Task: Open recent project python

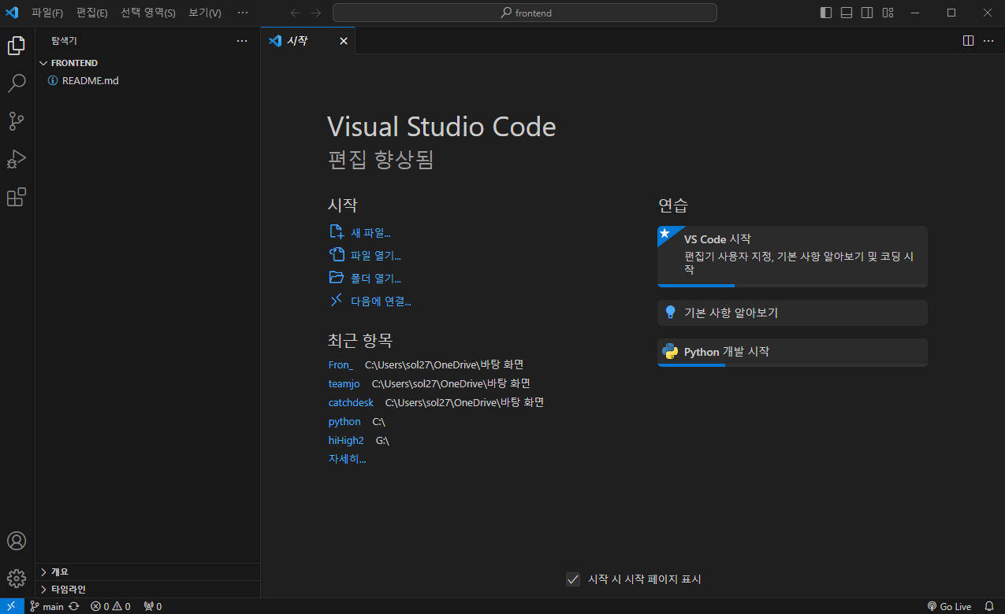Action: pos(344,422)
